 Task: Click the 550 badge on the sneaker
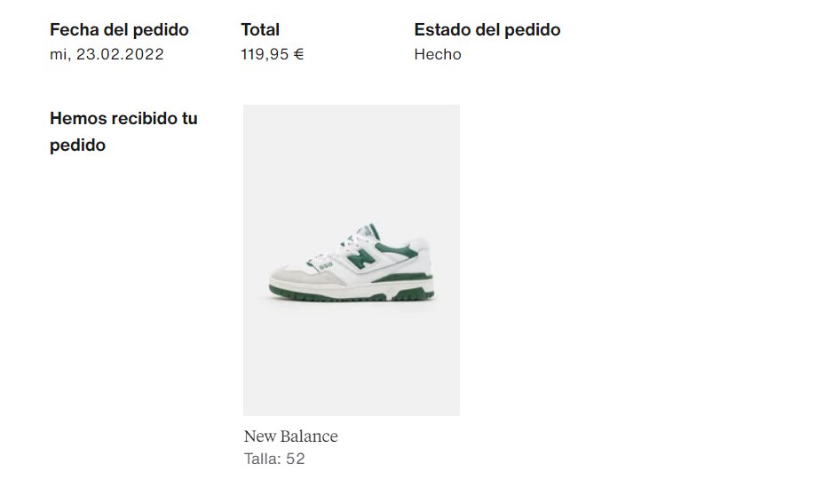tap(325, 265)
